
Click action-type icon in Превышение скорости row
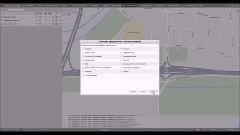click(x=40, y=20)
